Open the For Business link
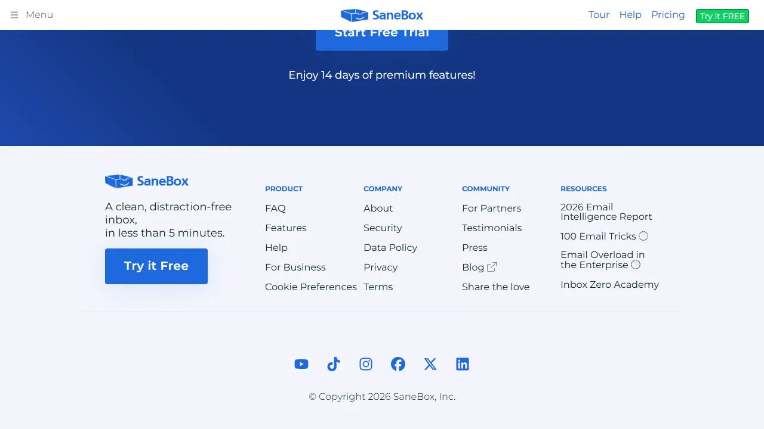764x429 pixels. [x=295, y=267]
